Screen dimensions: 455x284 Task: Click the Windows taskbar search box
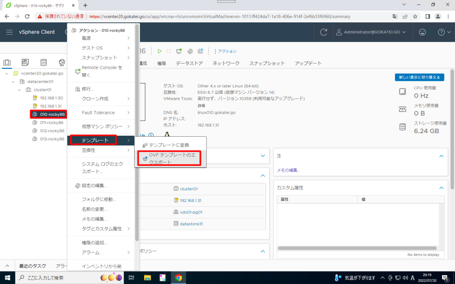click(x=58, y=278)
